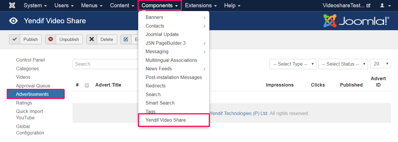Screen dimensions: 398x142
Task: Open the Select Status dropdown
Action: coord(343,64)
